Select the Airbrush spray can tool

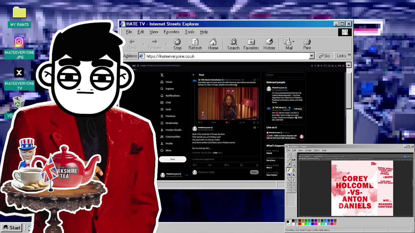pyautogui.click(x=289, y=175)
